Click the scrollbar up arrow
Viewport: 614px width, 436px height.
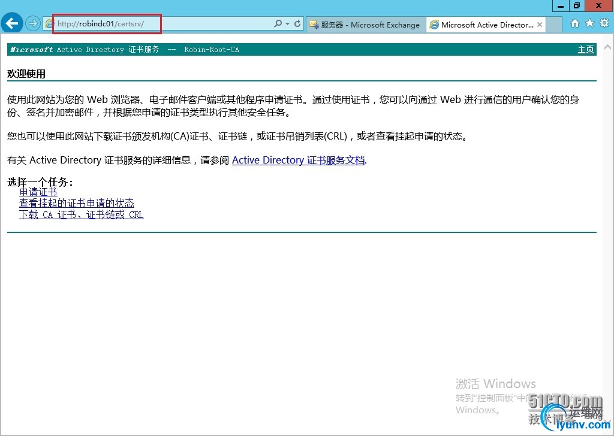pos(608,47)
